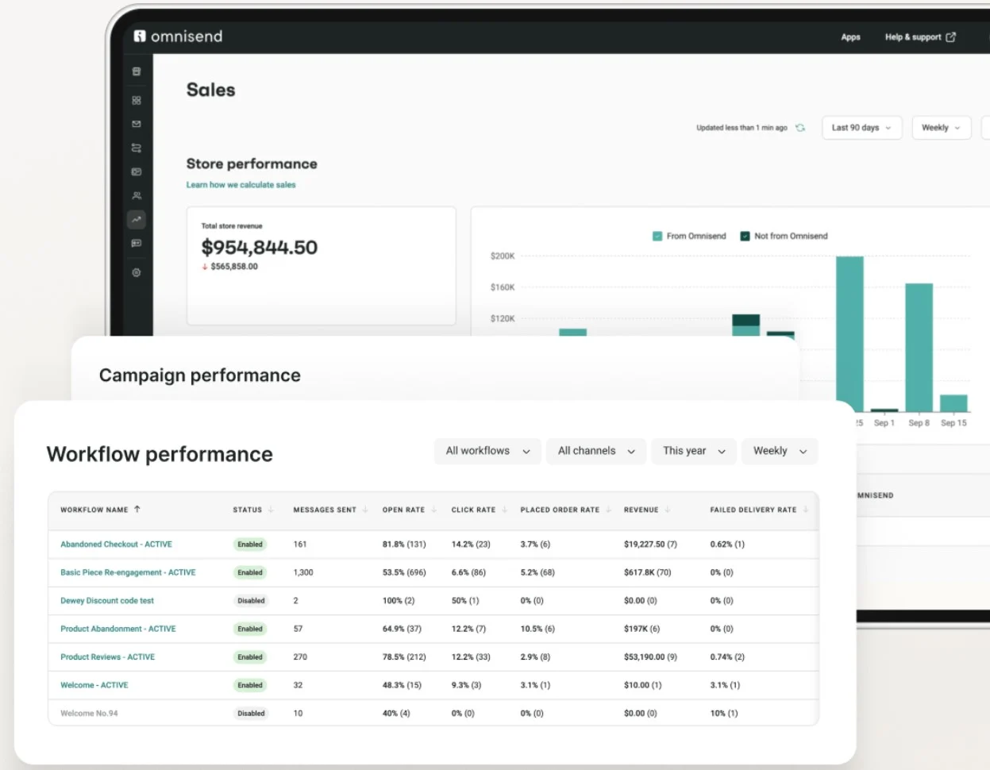
Task: Click revenue value $197K (6)
Action: [x=641, y=629]
